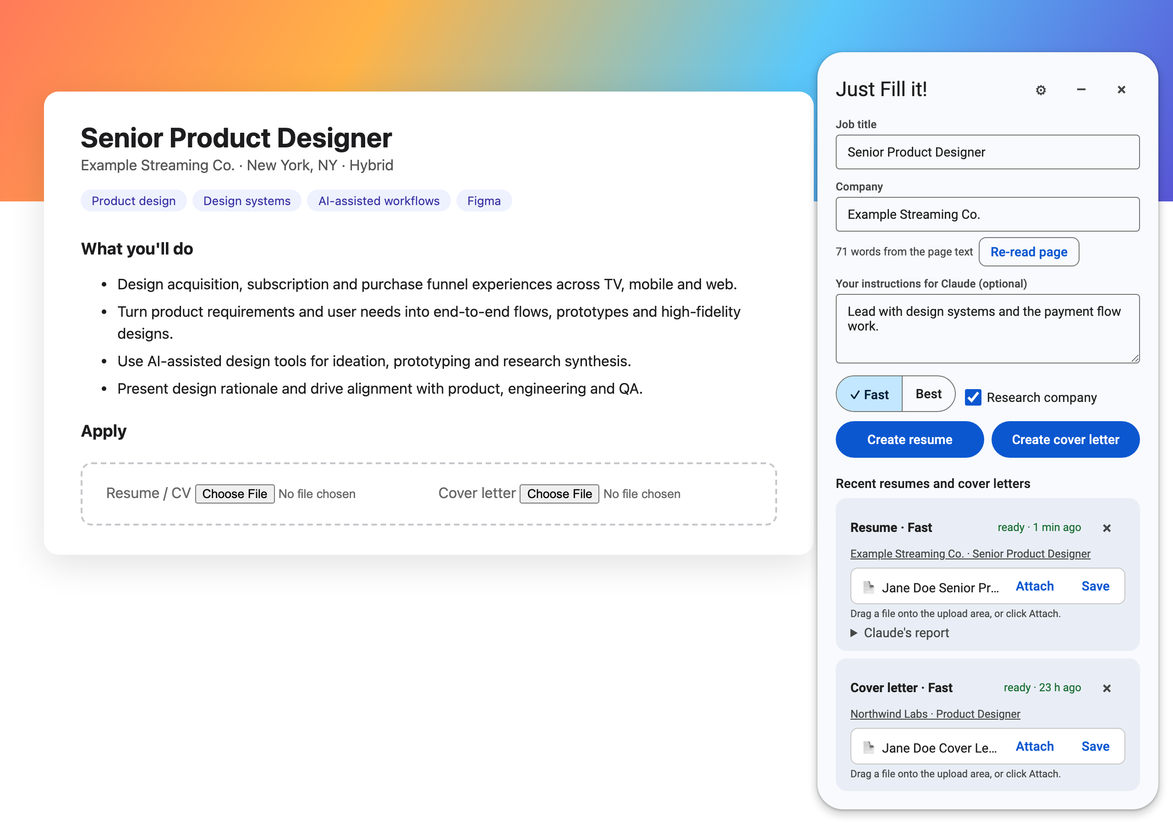
Task: Open Just Fill it! settings gear
Action: click(x=1041, y=90)
